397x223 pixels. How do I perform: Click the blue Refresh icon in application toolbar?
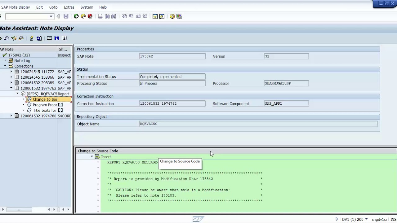click(39, 38)
